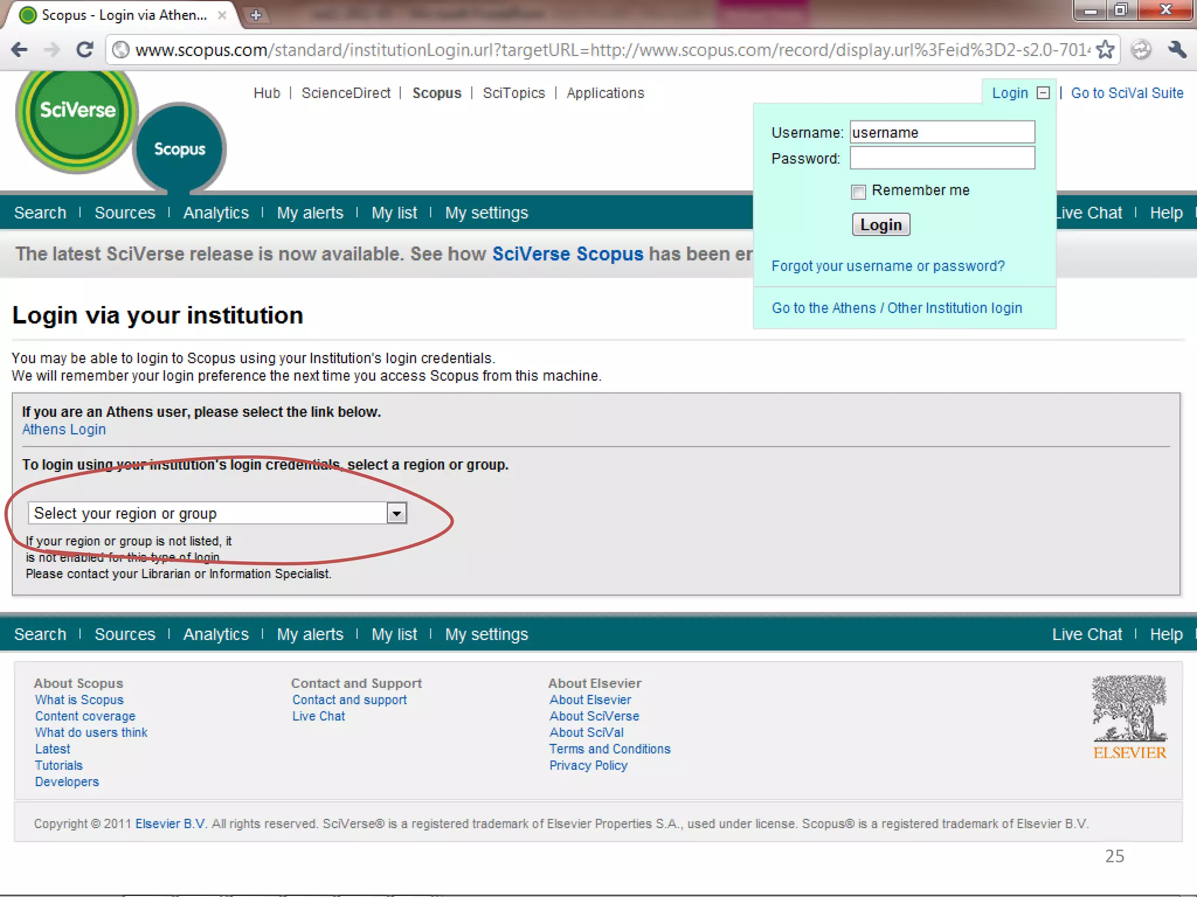This screenshot has width=1197, height=897.
Task: Minimize the browser window
Action: click(1091, 11)
